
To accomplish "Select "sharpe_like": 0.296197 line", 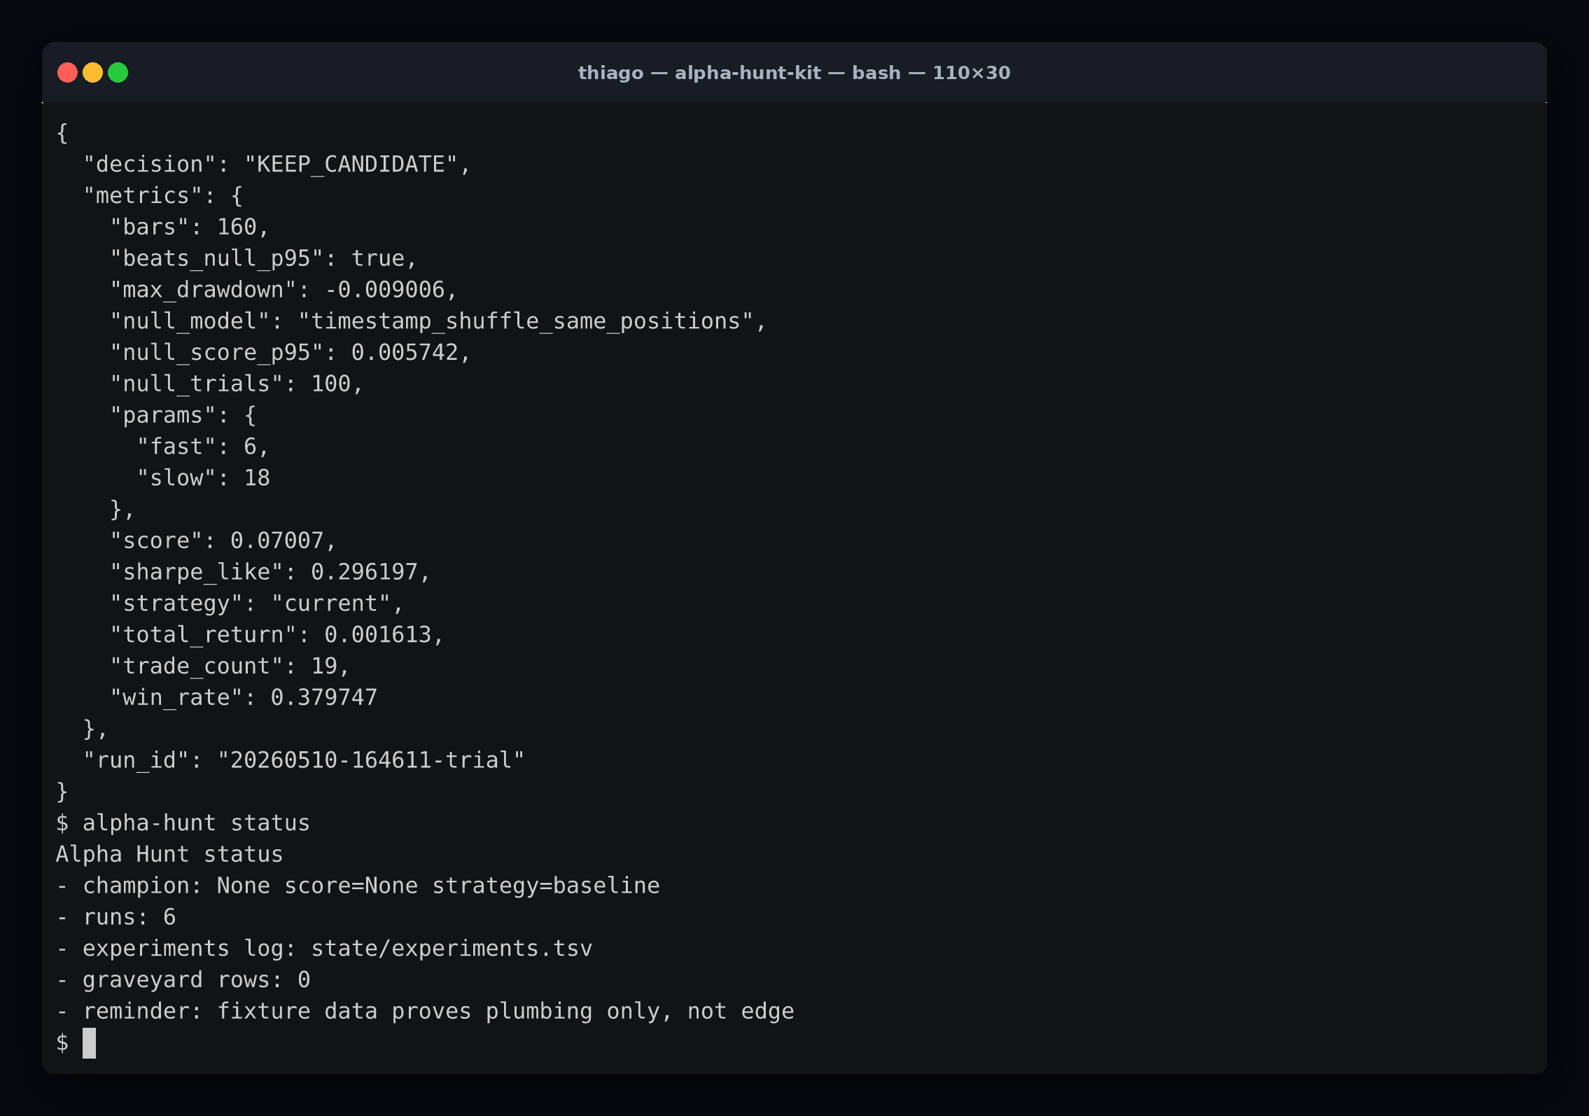I will [x=270, y=573].
